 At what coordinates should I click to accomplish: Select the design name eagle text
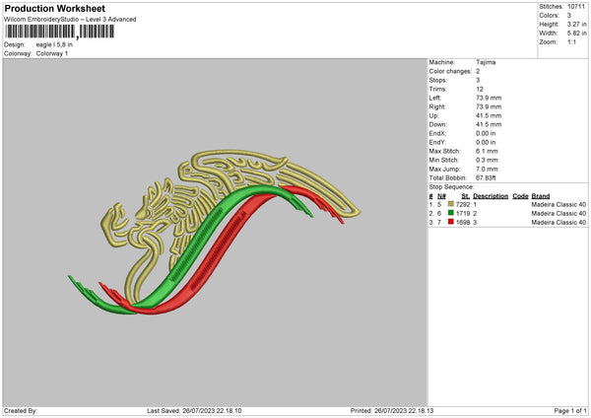(x=56, y=44)
